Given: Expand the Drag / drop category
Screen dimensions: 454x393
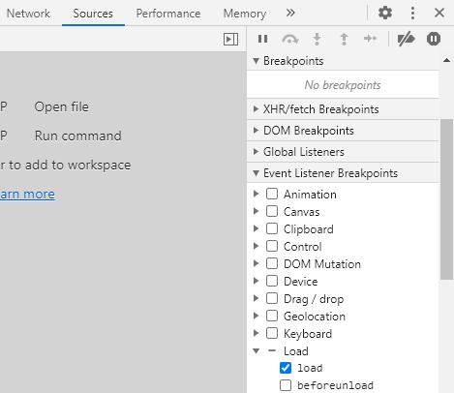Looking at the screenshot, I should pos(256,298).
